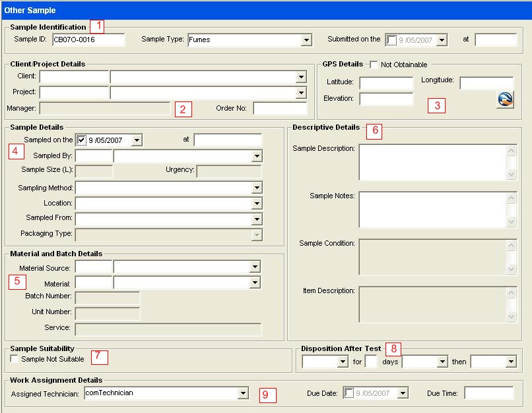
Task: Click into the Sample Description text area
Action: 432,162
